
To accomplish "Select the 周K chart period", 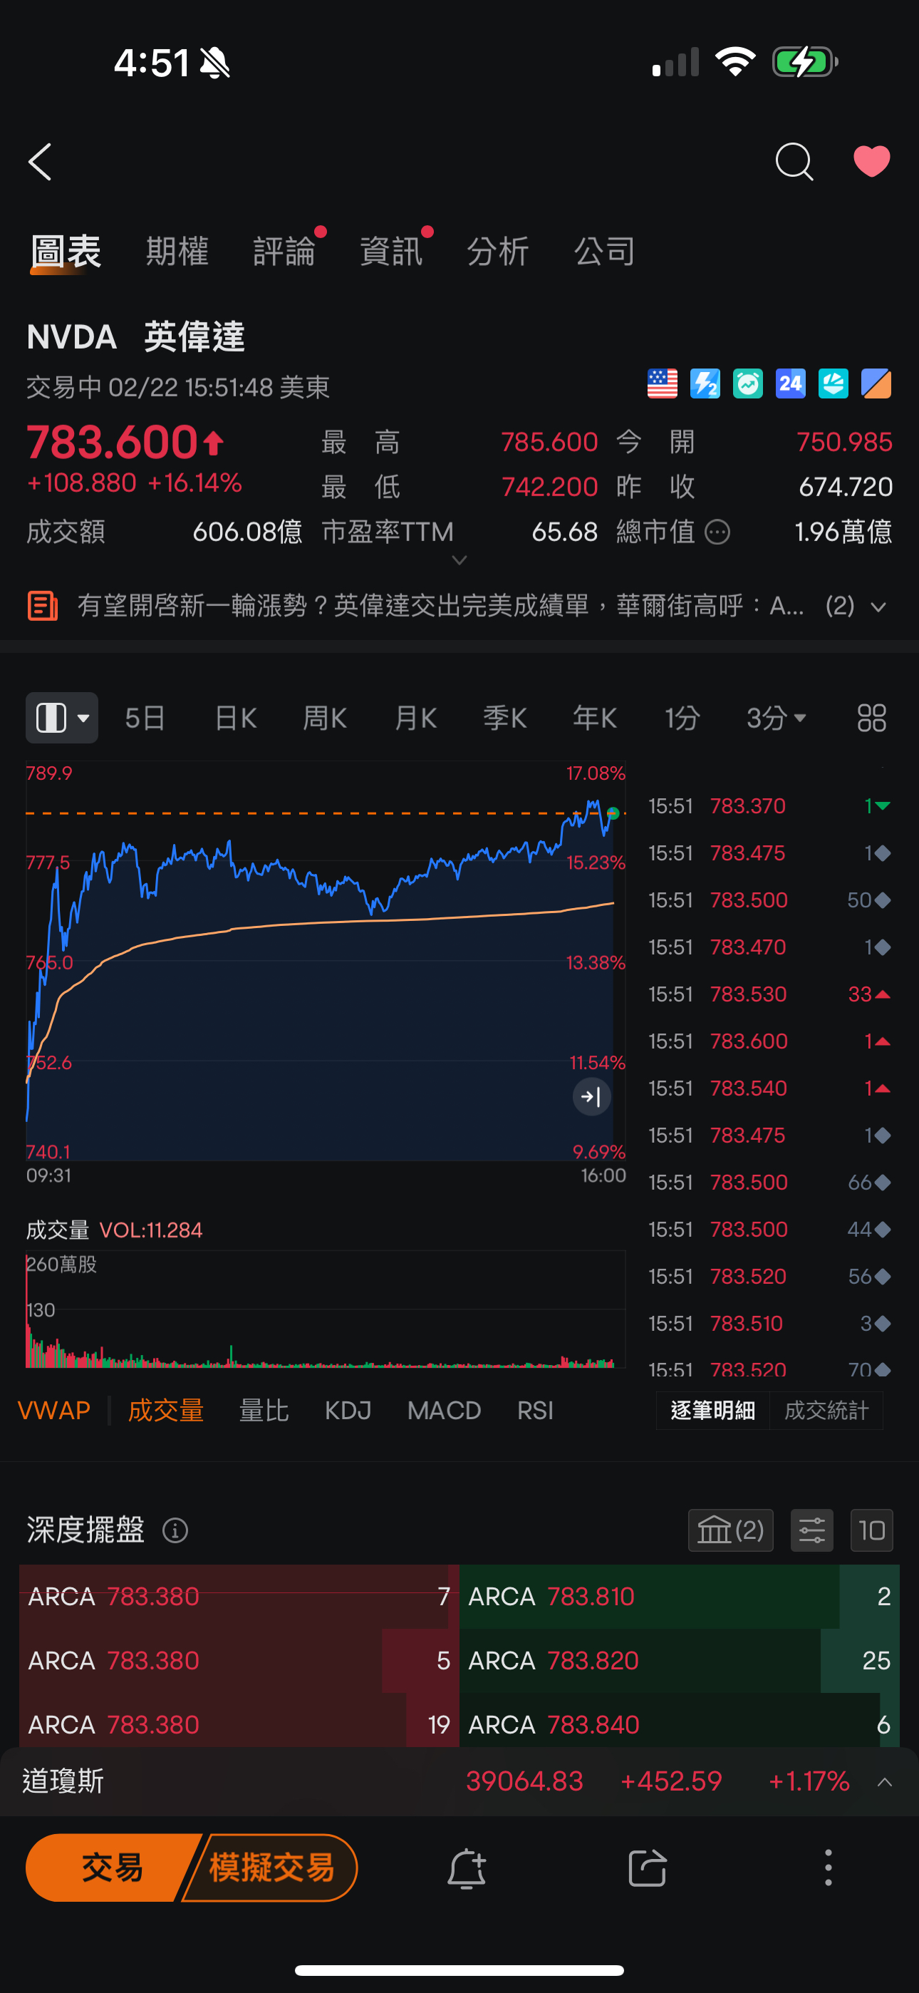I will 325,718.
